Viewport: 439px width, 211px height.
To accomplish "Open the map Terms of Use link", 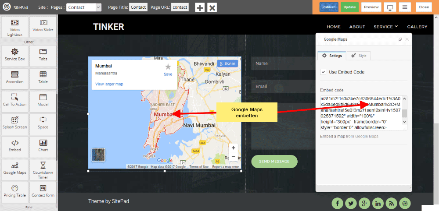I will coord(199,167).
